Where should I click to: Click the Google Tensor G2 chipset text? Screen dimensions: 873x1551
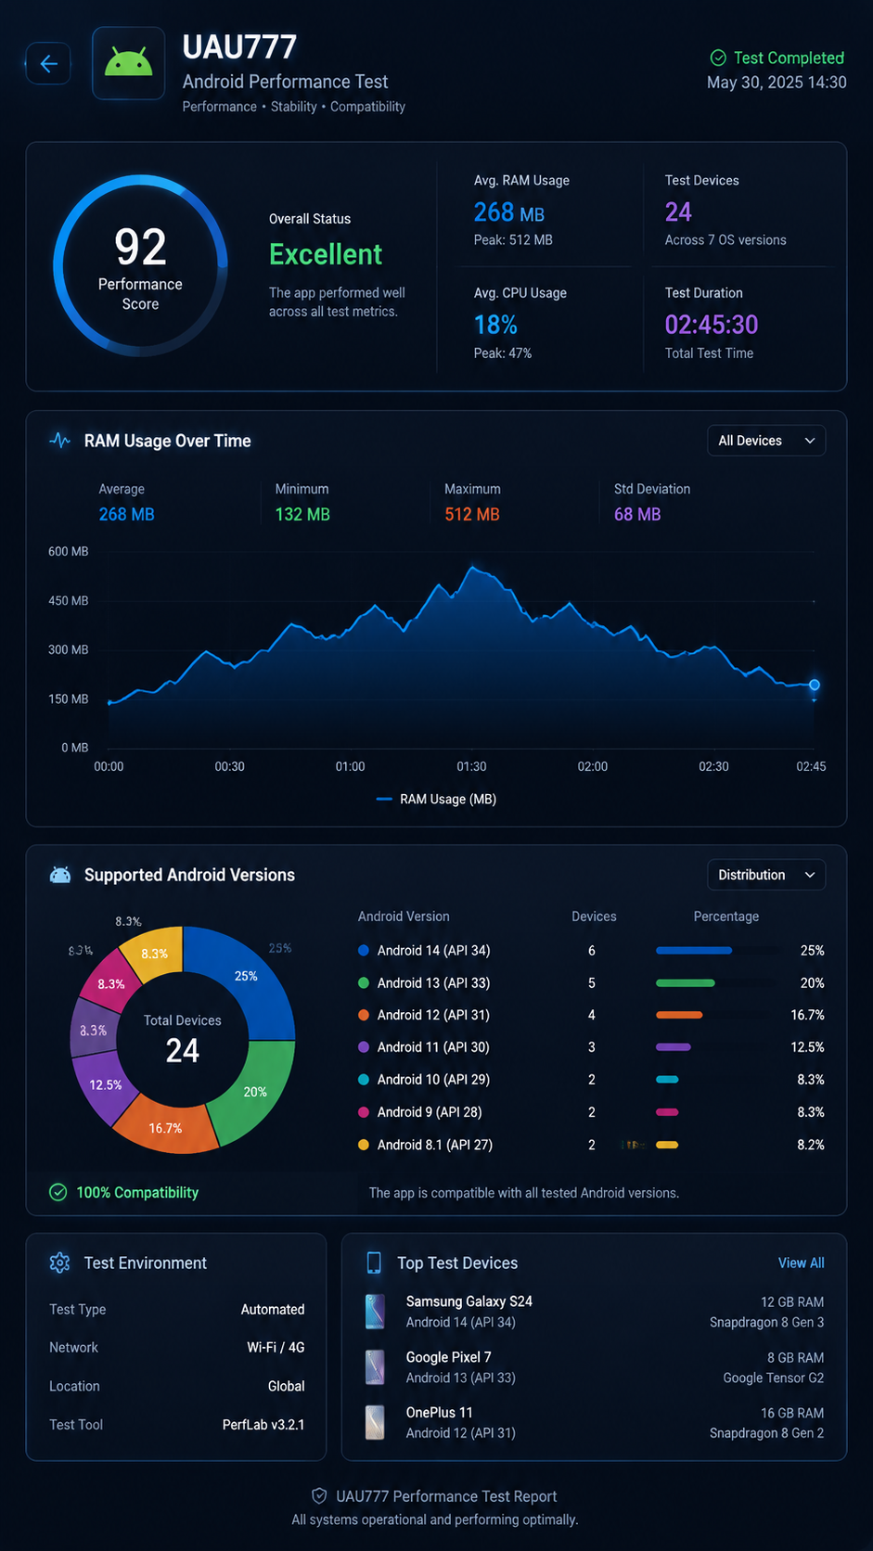[x=774, y=1378]
